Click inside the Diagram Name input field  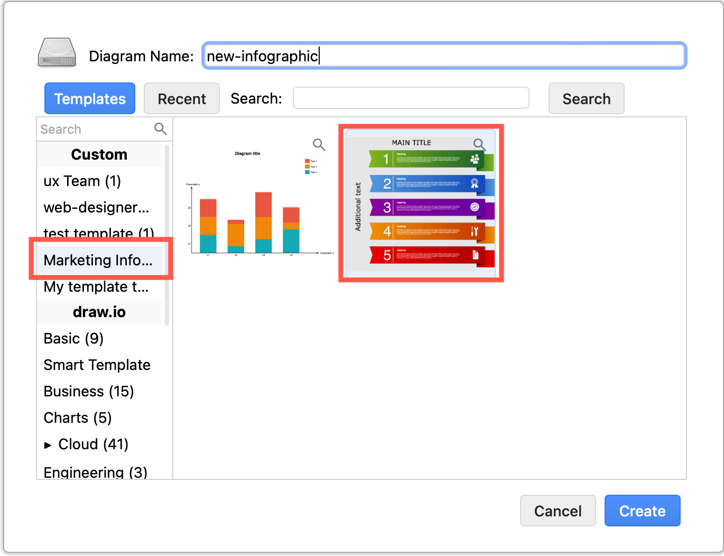[x=444, y=55]
